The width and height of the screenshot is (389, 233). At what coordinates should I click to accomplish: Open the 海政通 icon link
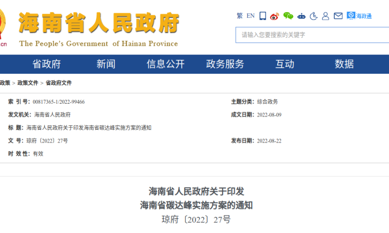click(359, 16)
